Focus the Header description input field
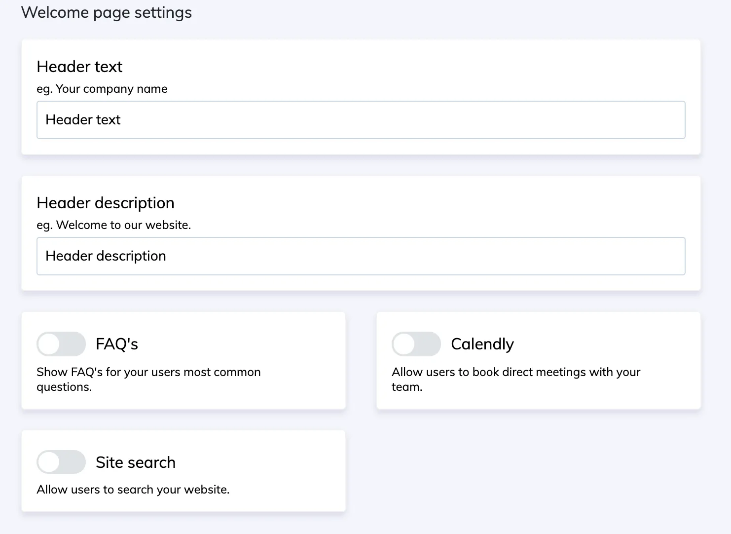The image size is (731, 534). [x=361, y=256]
